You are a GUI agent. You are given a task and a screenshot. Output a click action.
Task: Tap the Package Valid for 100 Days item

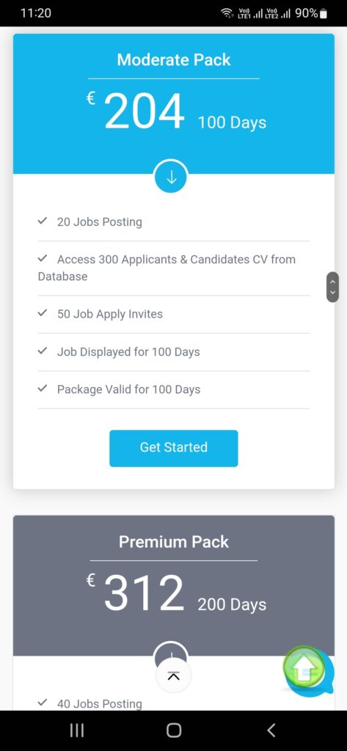[x=173, y=389]
